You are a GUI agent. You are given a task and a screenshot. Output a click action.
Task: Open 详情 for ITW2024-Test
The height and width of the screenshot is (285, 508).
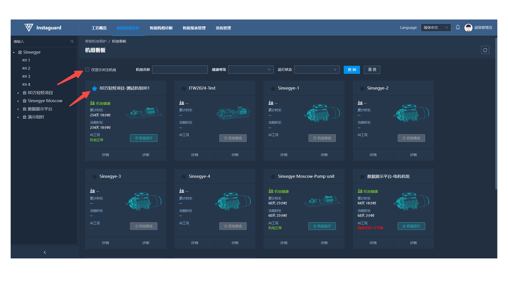[194, 155]
